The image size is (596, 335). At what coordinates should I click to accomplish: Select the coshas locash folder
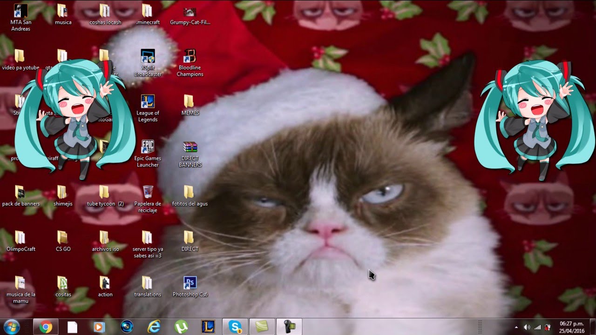[105, 14]
